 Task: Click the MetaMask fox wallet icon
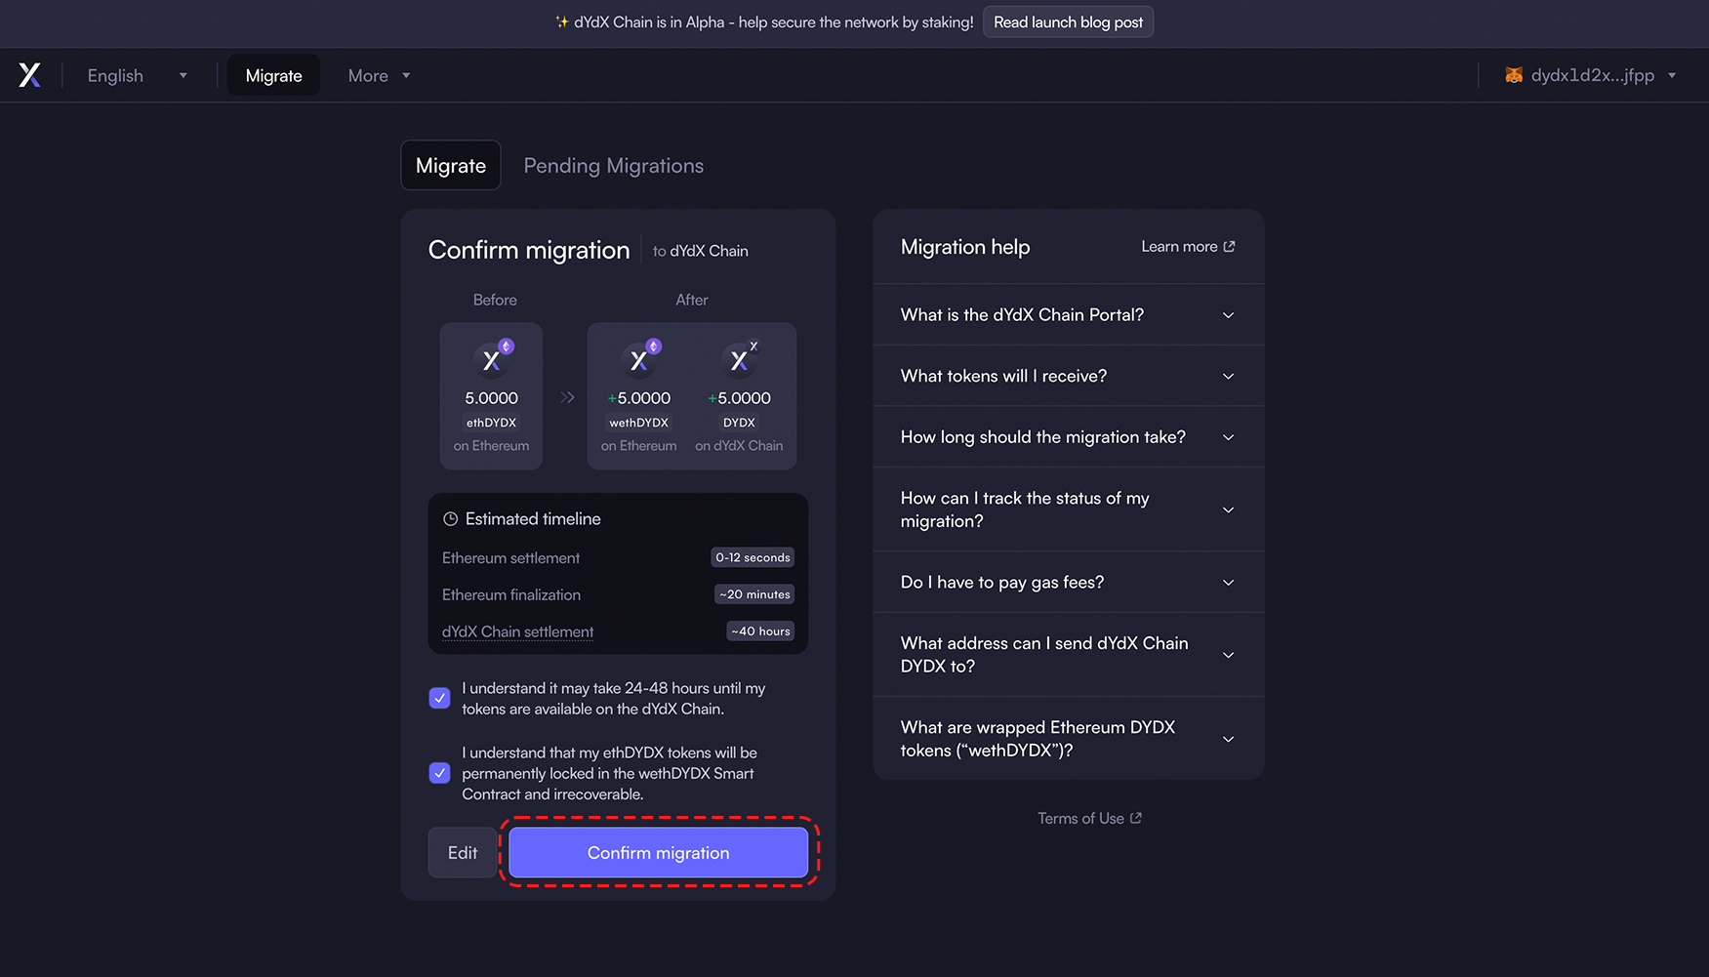tap(1514, 75)
